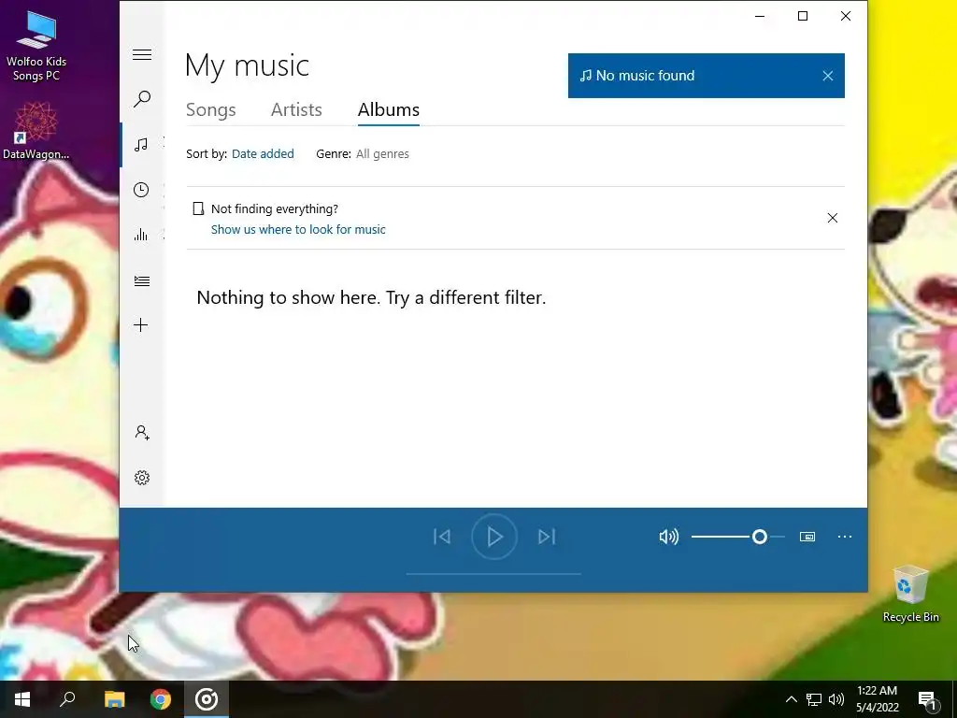Viewport: 957px width, 718px height.
Task: Open Playlists list icon in sidebar
Action: click(142, 280)
